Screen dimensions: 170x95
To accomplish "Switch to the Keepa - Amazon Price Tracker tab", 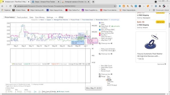I will (x=45, y=2).
